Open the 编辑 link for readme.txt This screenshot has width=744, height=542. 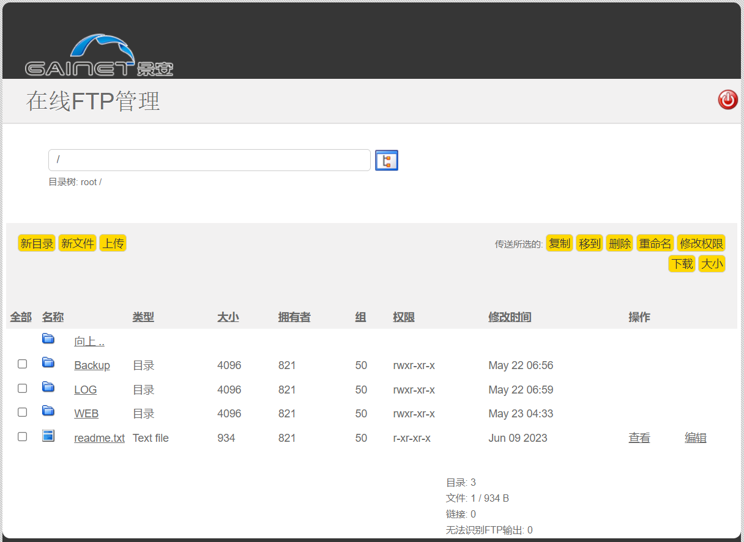pyautogui.click(x=695, y=438)
